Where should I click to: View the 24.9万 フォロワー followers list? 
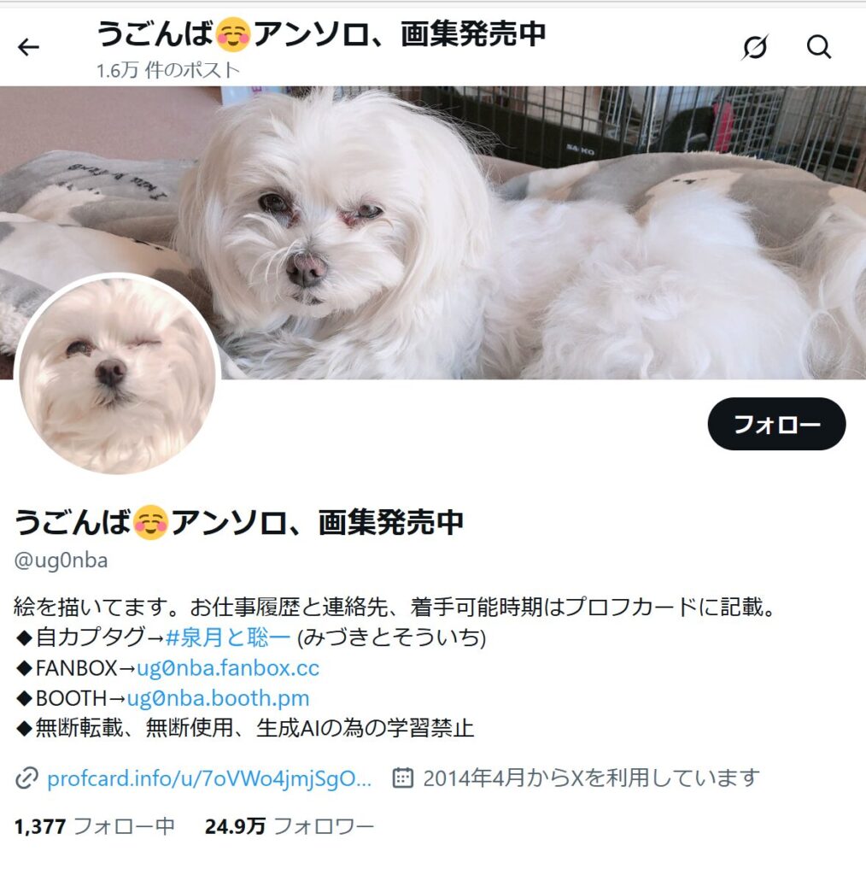pos(290,826)
